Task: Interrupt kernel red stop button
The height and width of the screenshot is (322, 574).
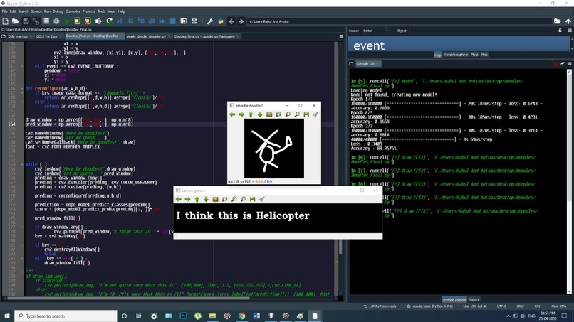Action: pyautogui.click(x=555, y=63)
